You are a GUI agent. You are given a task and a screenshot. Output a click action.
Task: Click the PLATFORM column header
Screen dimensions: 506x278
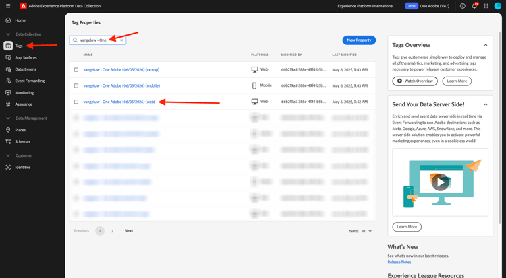(x=260, y=55)
